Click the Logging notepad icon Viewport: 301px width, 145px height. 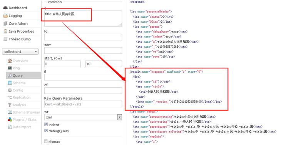[x=5, y=16]
